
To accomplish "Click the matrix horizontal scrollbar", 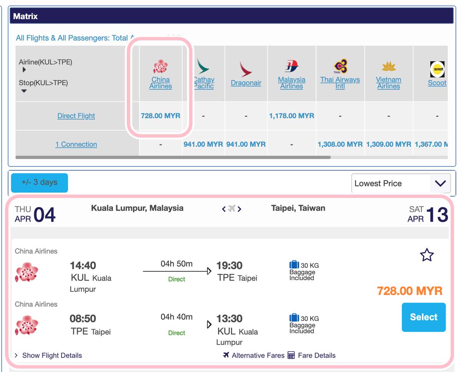I will (x=173, y=157).
